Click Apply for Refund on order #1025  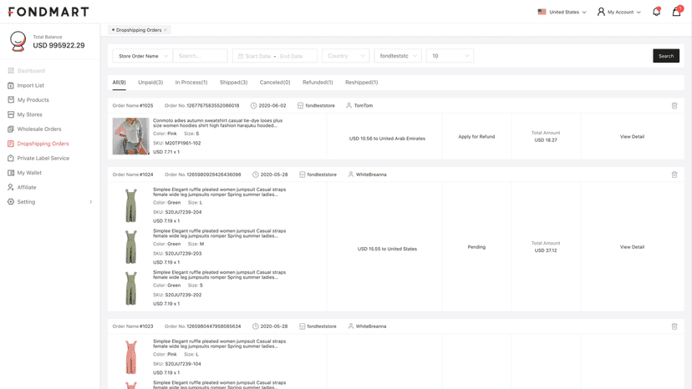click(x=476, y=137)
